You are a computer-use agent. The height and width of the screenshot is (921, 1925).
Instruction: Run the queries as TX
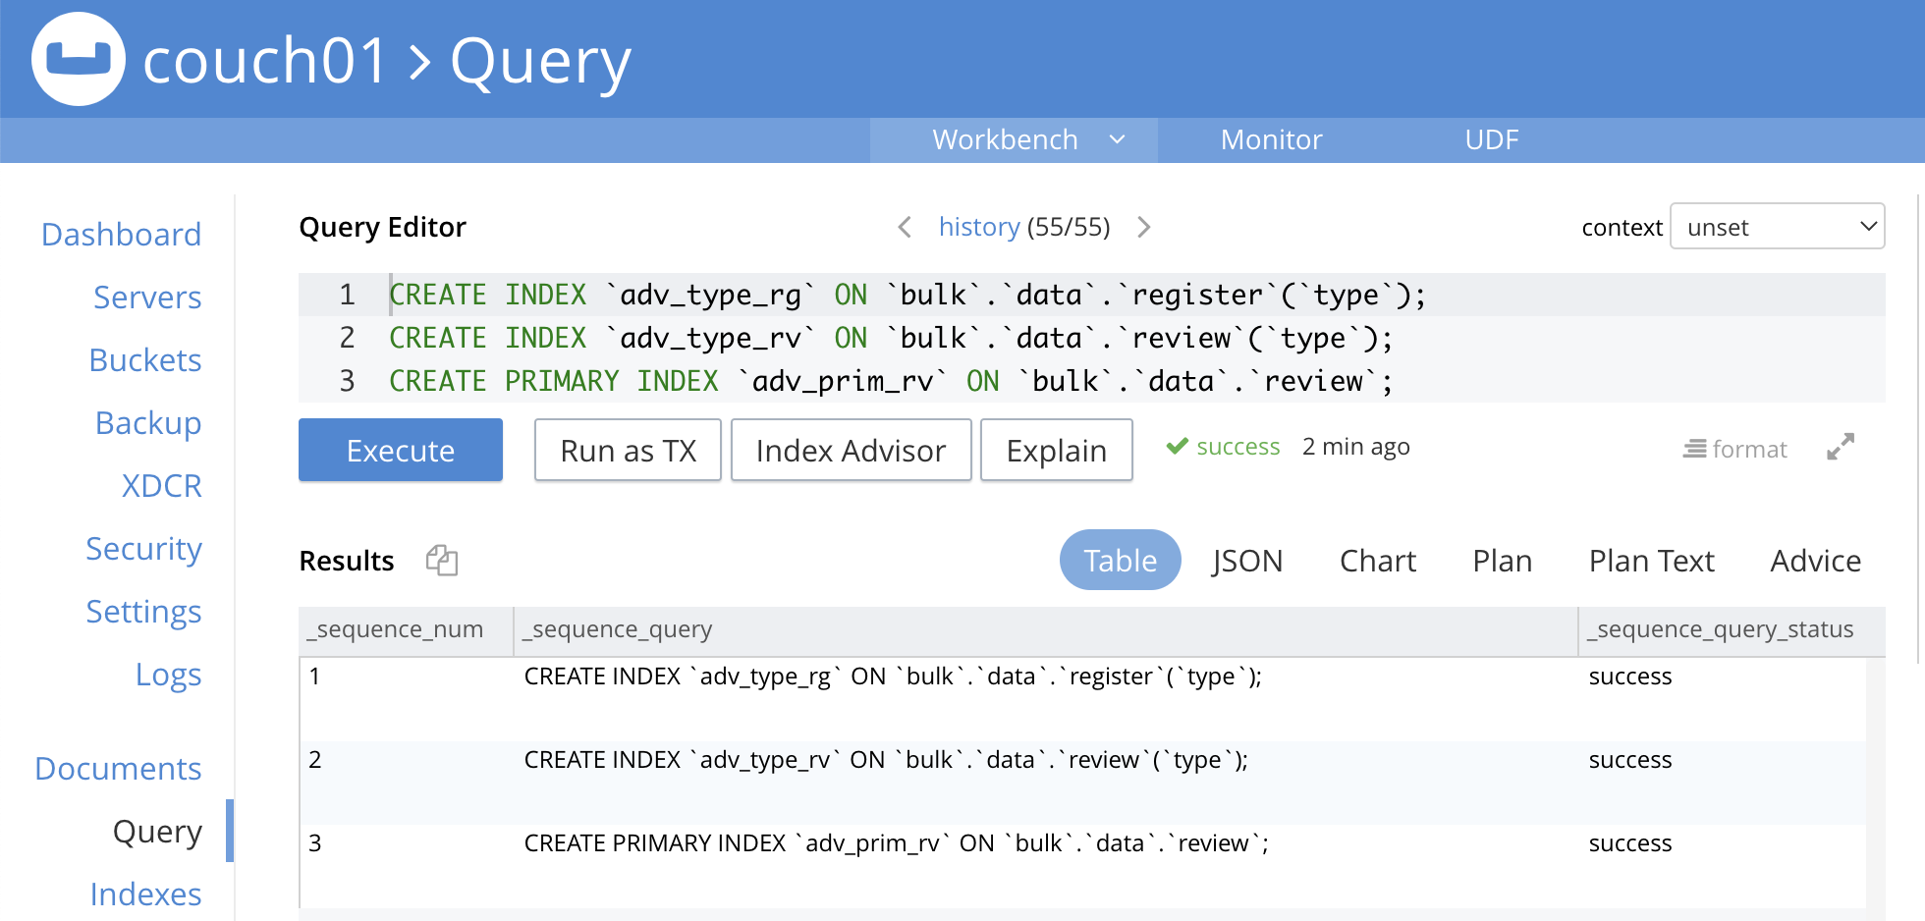pyautogui.click(x=628, y=450)
